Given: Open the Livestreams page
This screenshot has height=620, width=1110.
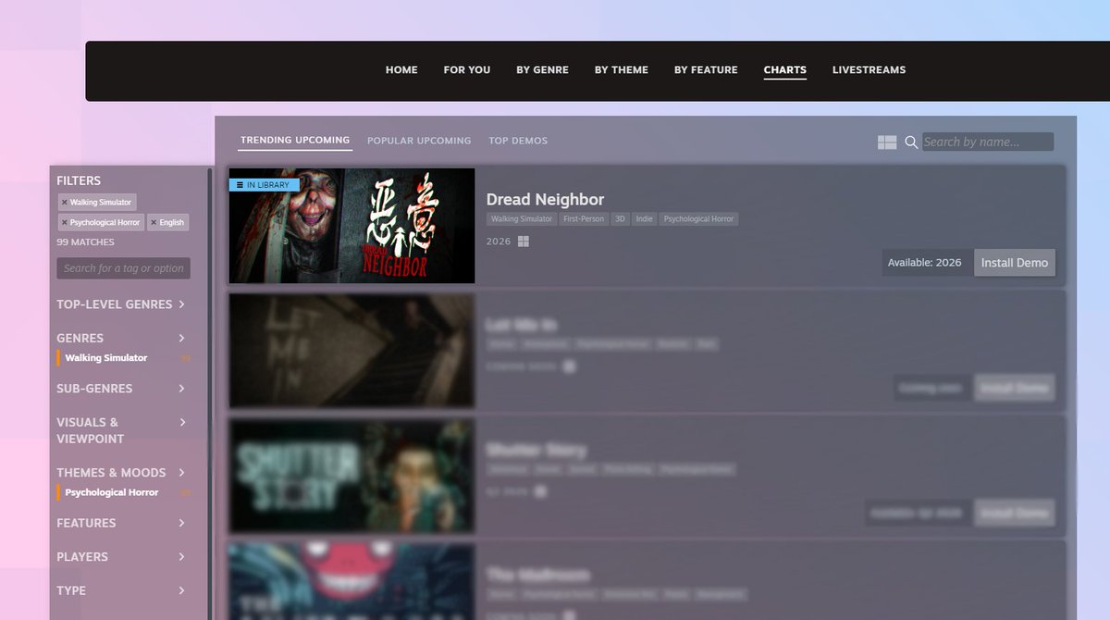Looking at the screenshot, I should [869, 70].
